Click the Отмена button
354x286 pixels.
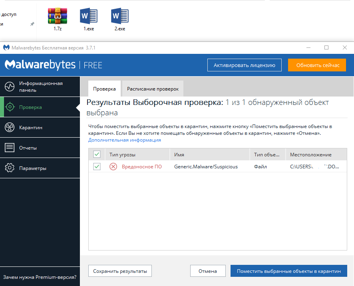pos(208,271)
